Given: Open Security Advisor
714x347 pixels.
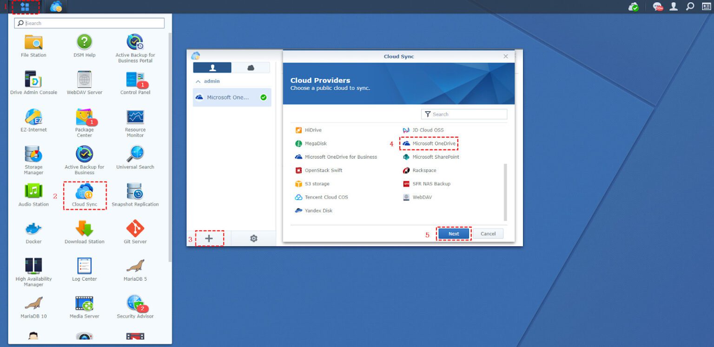Looking at the screenshot, I should [135, 307].
